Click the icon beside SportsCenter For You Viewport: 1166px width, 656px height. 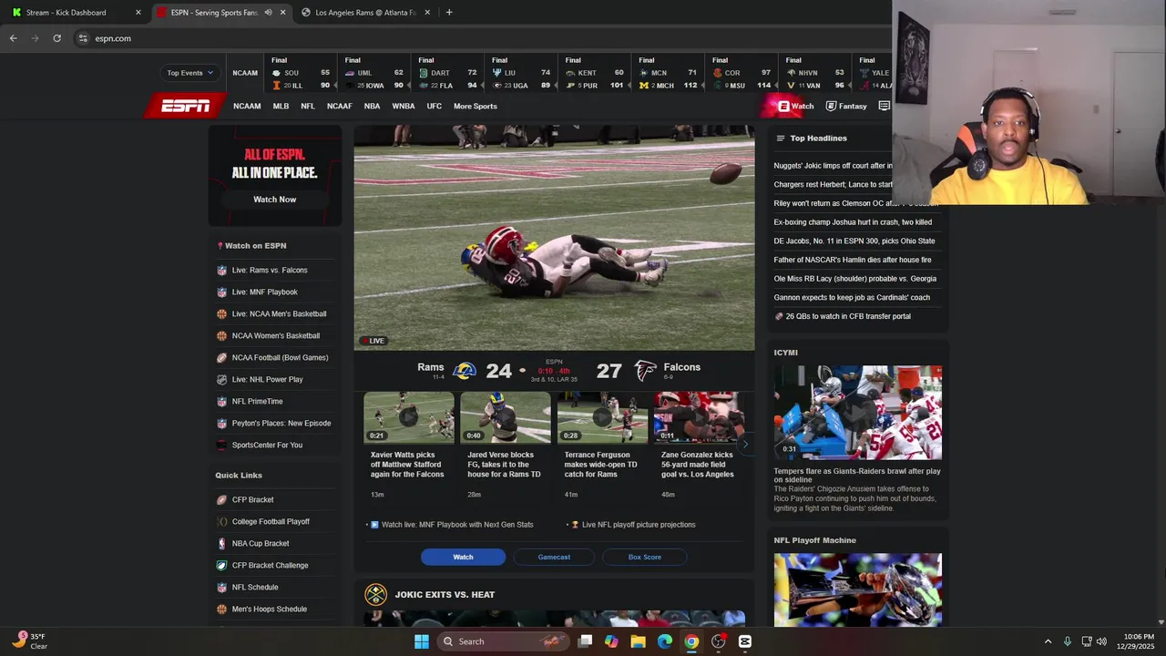(x=221, y=446)
